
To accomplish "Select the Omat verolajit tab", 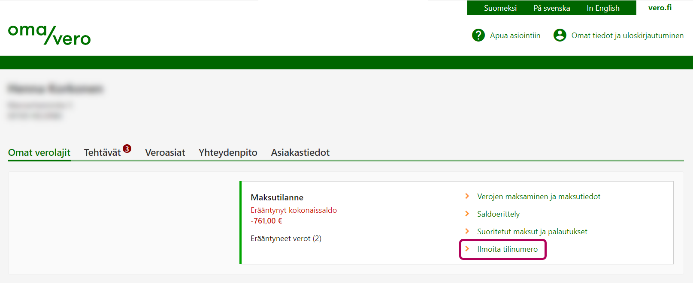I will pos(39,152).
